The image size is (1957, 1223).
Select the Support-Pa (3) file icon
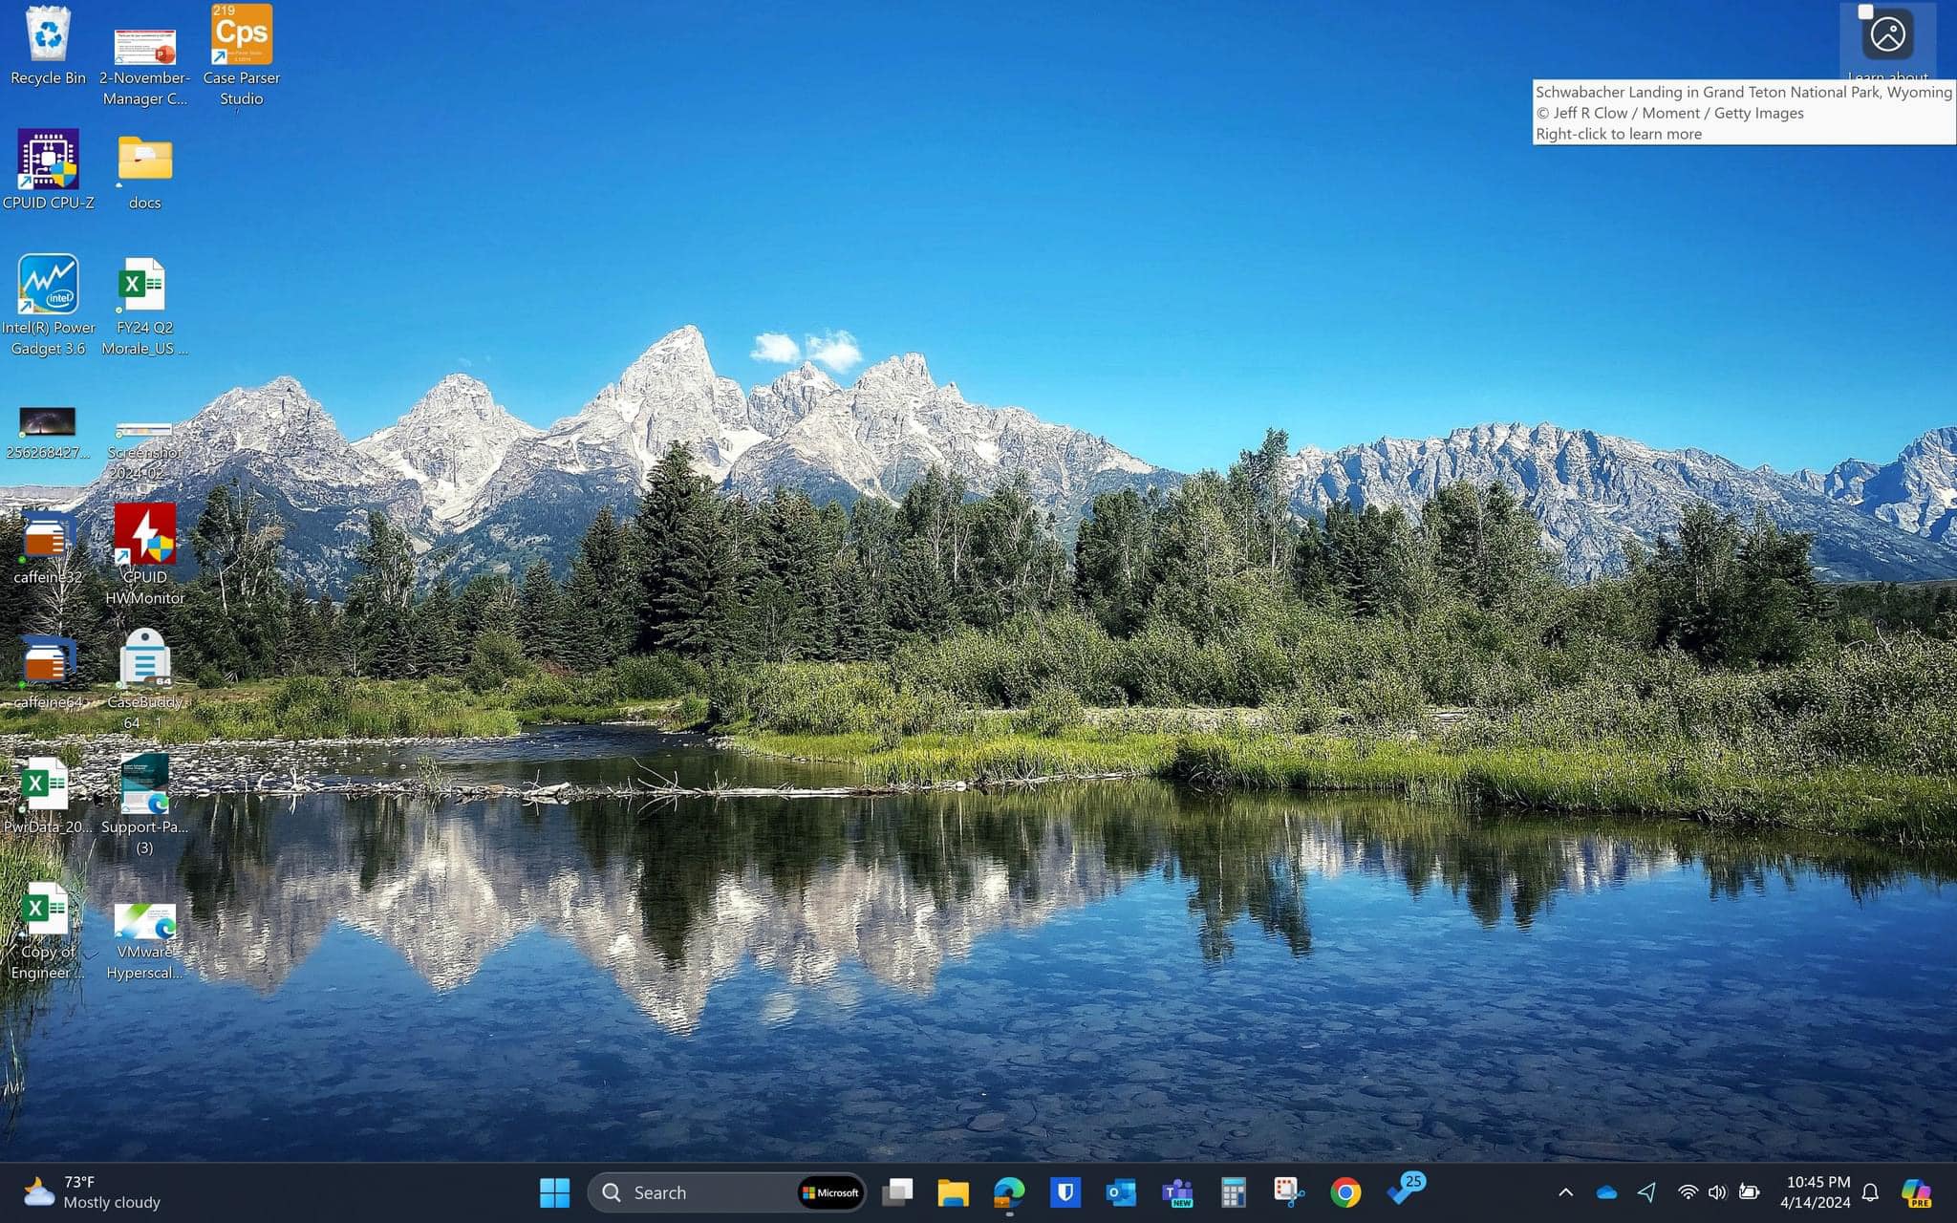144,805
